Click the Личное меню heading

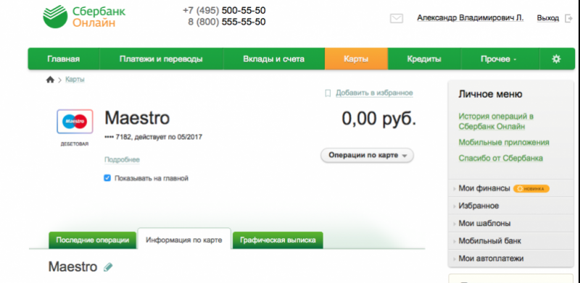click(491, 94)
